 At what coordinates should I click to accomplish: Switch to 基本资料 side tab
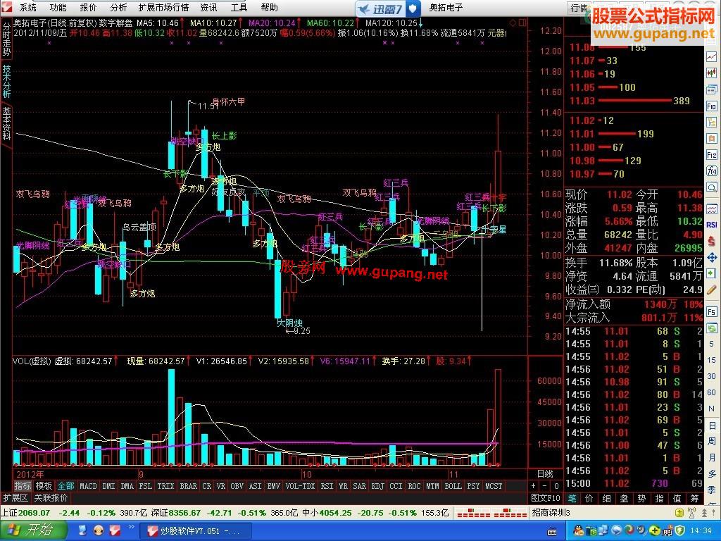point(6,123)
